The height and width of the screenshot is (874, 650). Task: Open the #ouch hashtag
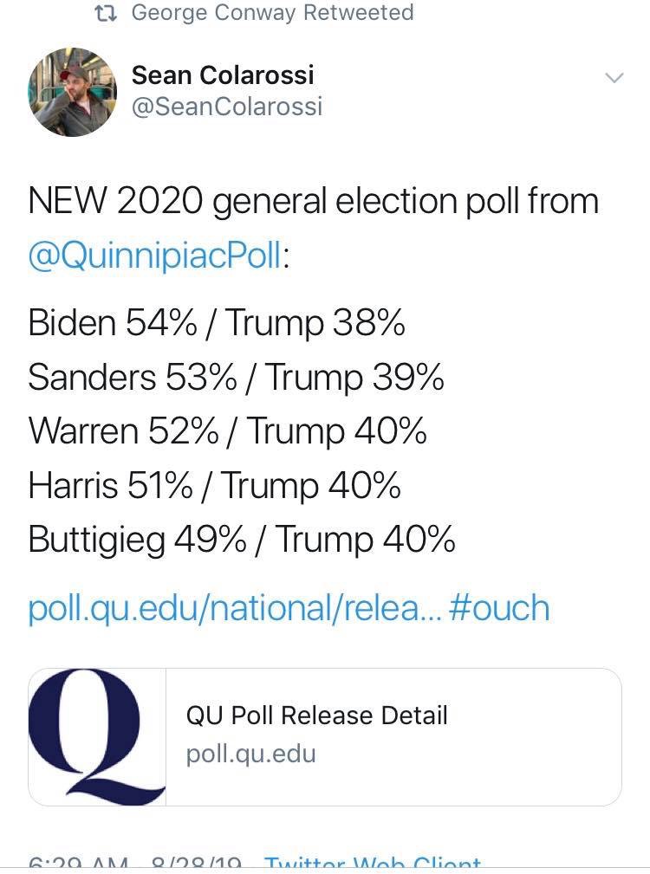tap(500, 607)
